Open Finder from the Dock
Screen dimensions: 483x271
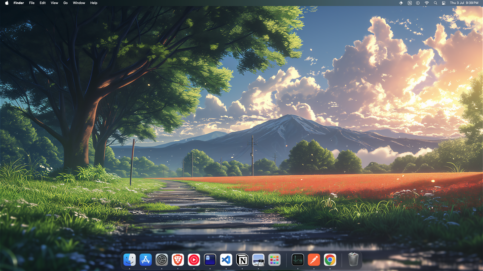pyautogui.click(x=130, y=260)
